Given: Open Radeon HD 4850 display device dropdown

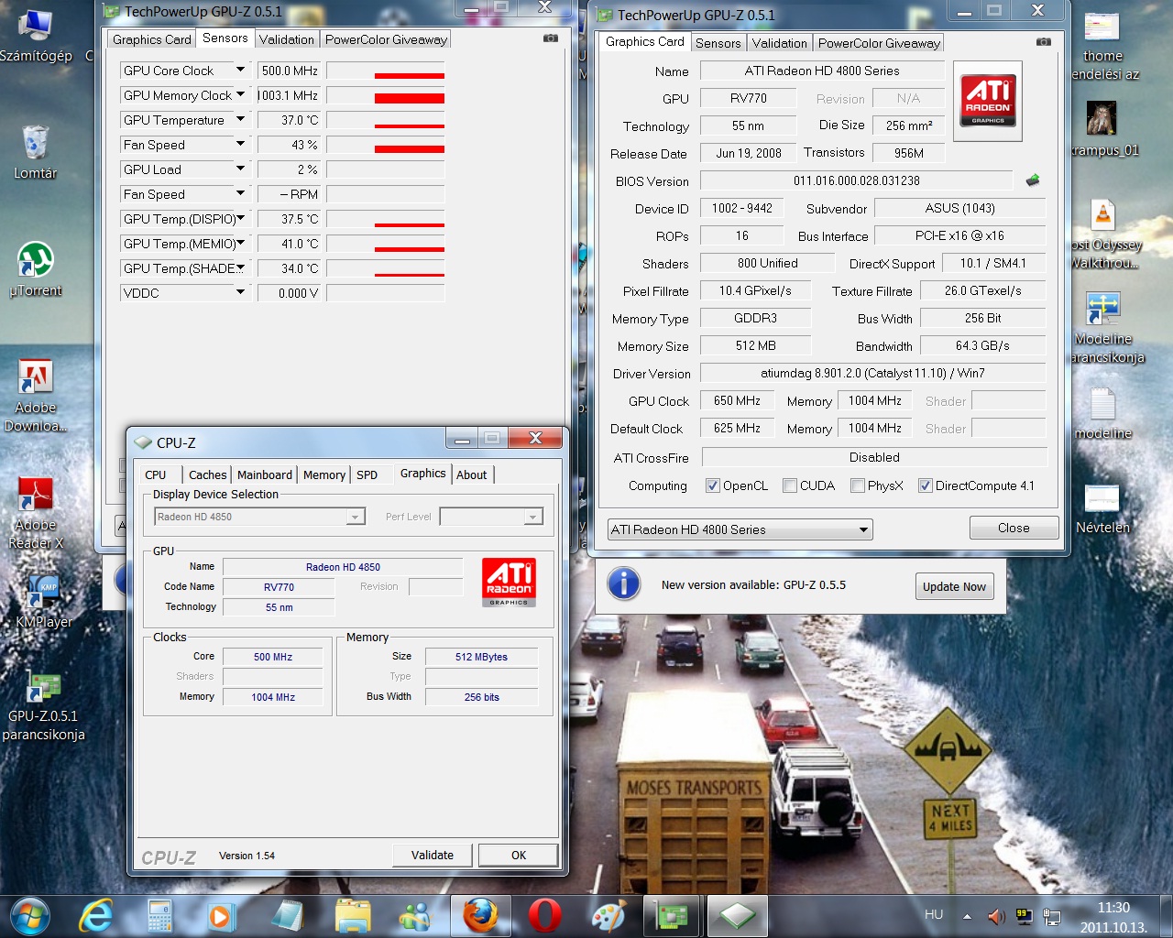Looking at the screenshot, I should (260, 517).
